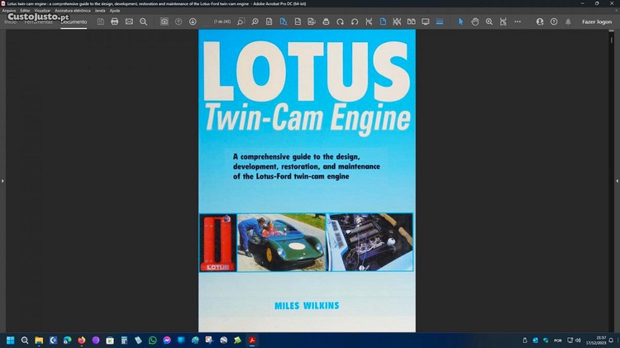This screenshot has width=620, height=348.
Task: Select the Hand pan tool
Action: [x=475, y=21]
